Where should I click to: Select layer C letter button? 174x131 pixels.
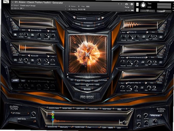[15, 60]
